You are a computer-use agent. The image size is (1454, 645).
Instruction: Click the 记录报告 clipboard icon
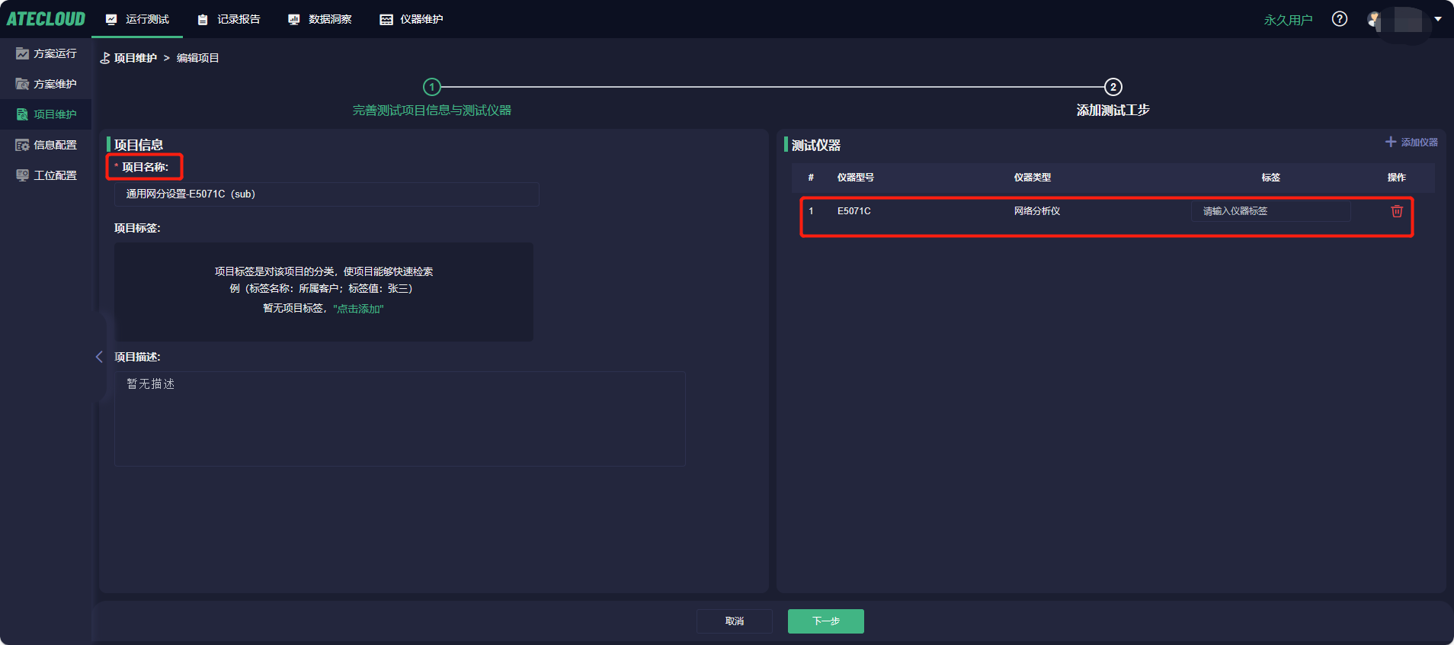(203, 20)
